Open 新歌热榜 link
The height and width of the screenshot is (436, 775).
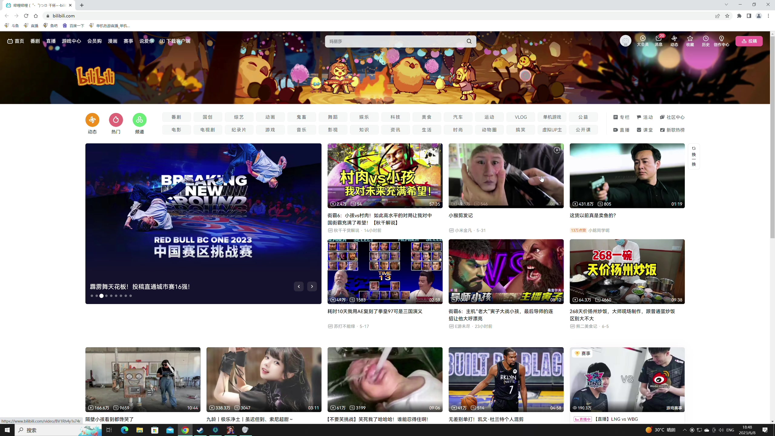coord(672,130)
